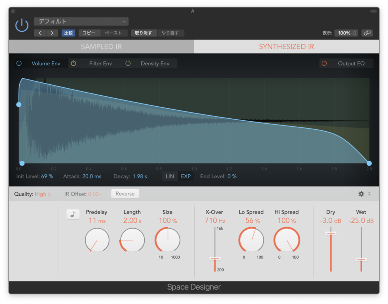Click the やり直す redo button
This screenshot has width=388, height=304.
click(171, 33)
